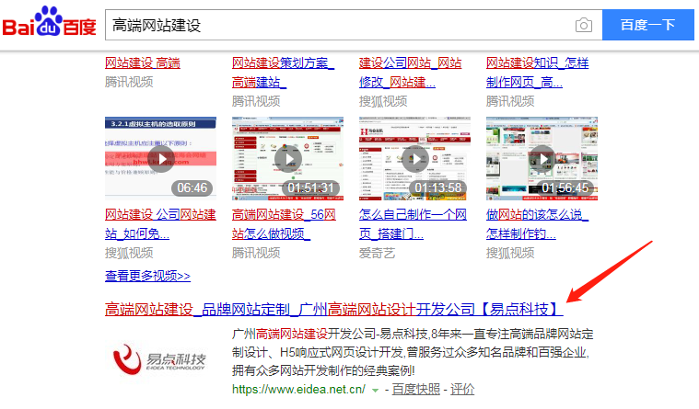Click 搜狐视频 under 建设公司网站
Screen dimensions: 699x409
click(x=383, y=101)
